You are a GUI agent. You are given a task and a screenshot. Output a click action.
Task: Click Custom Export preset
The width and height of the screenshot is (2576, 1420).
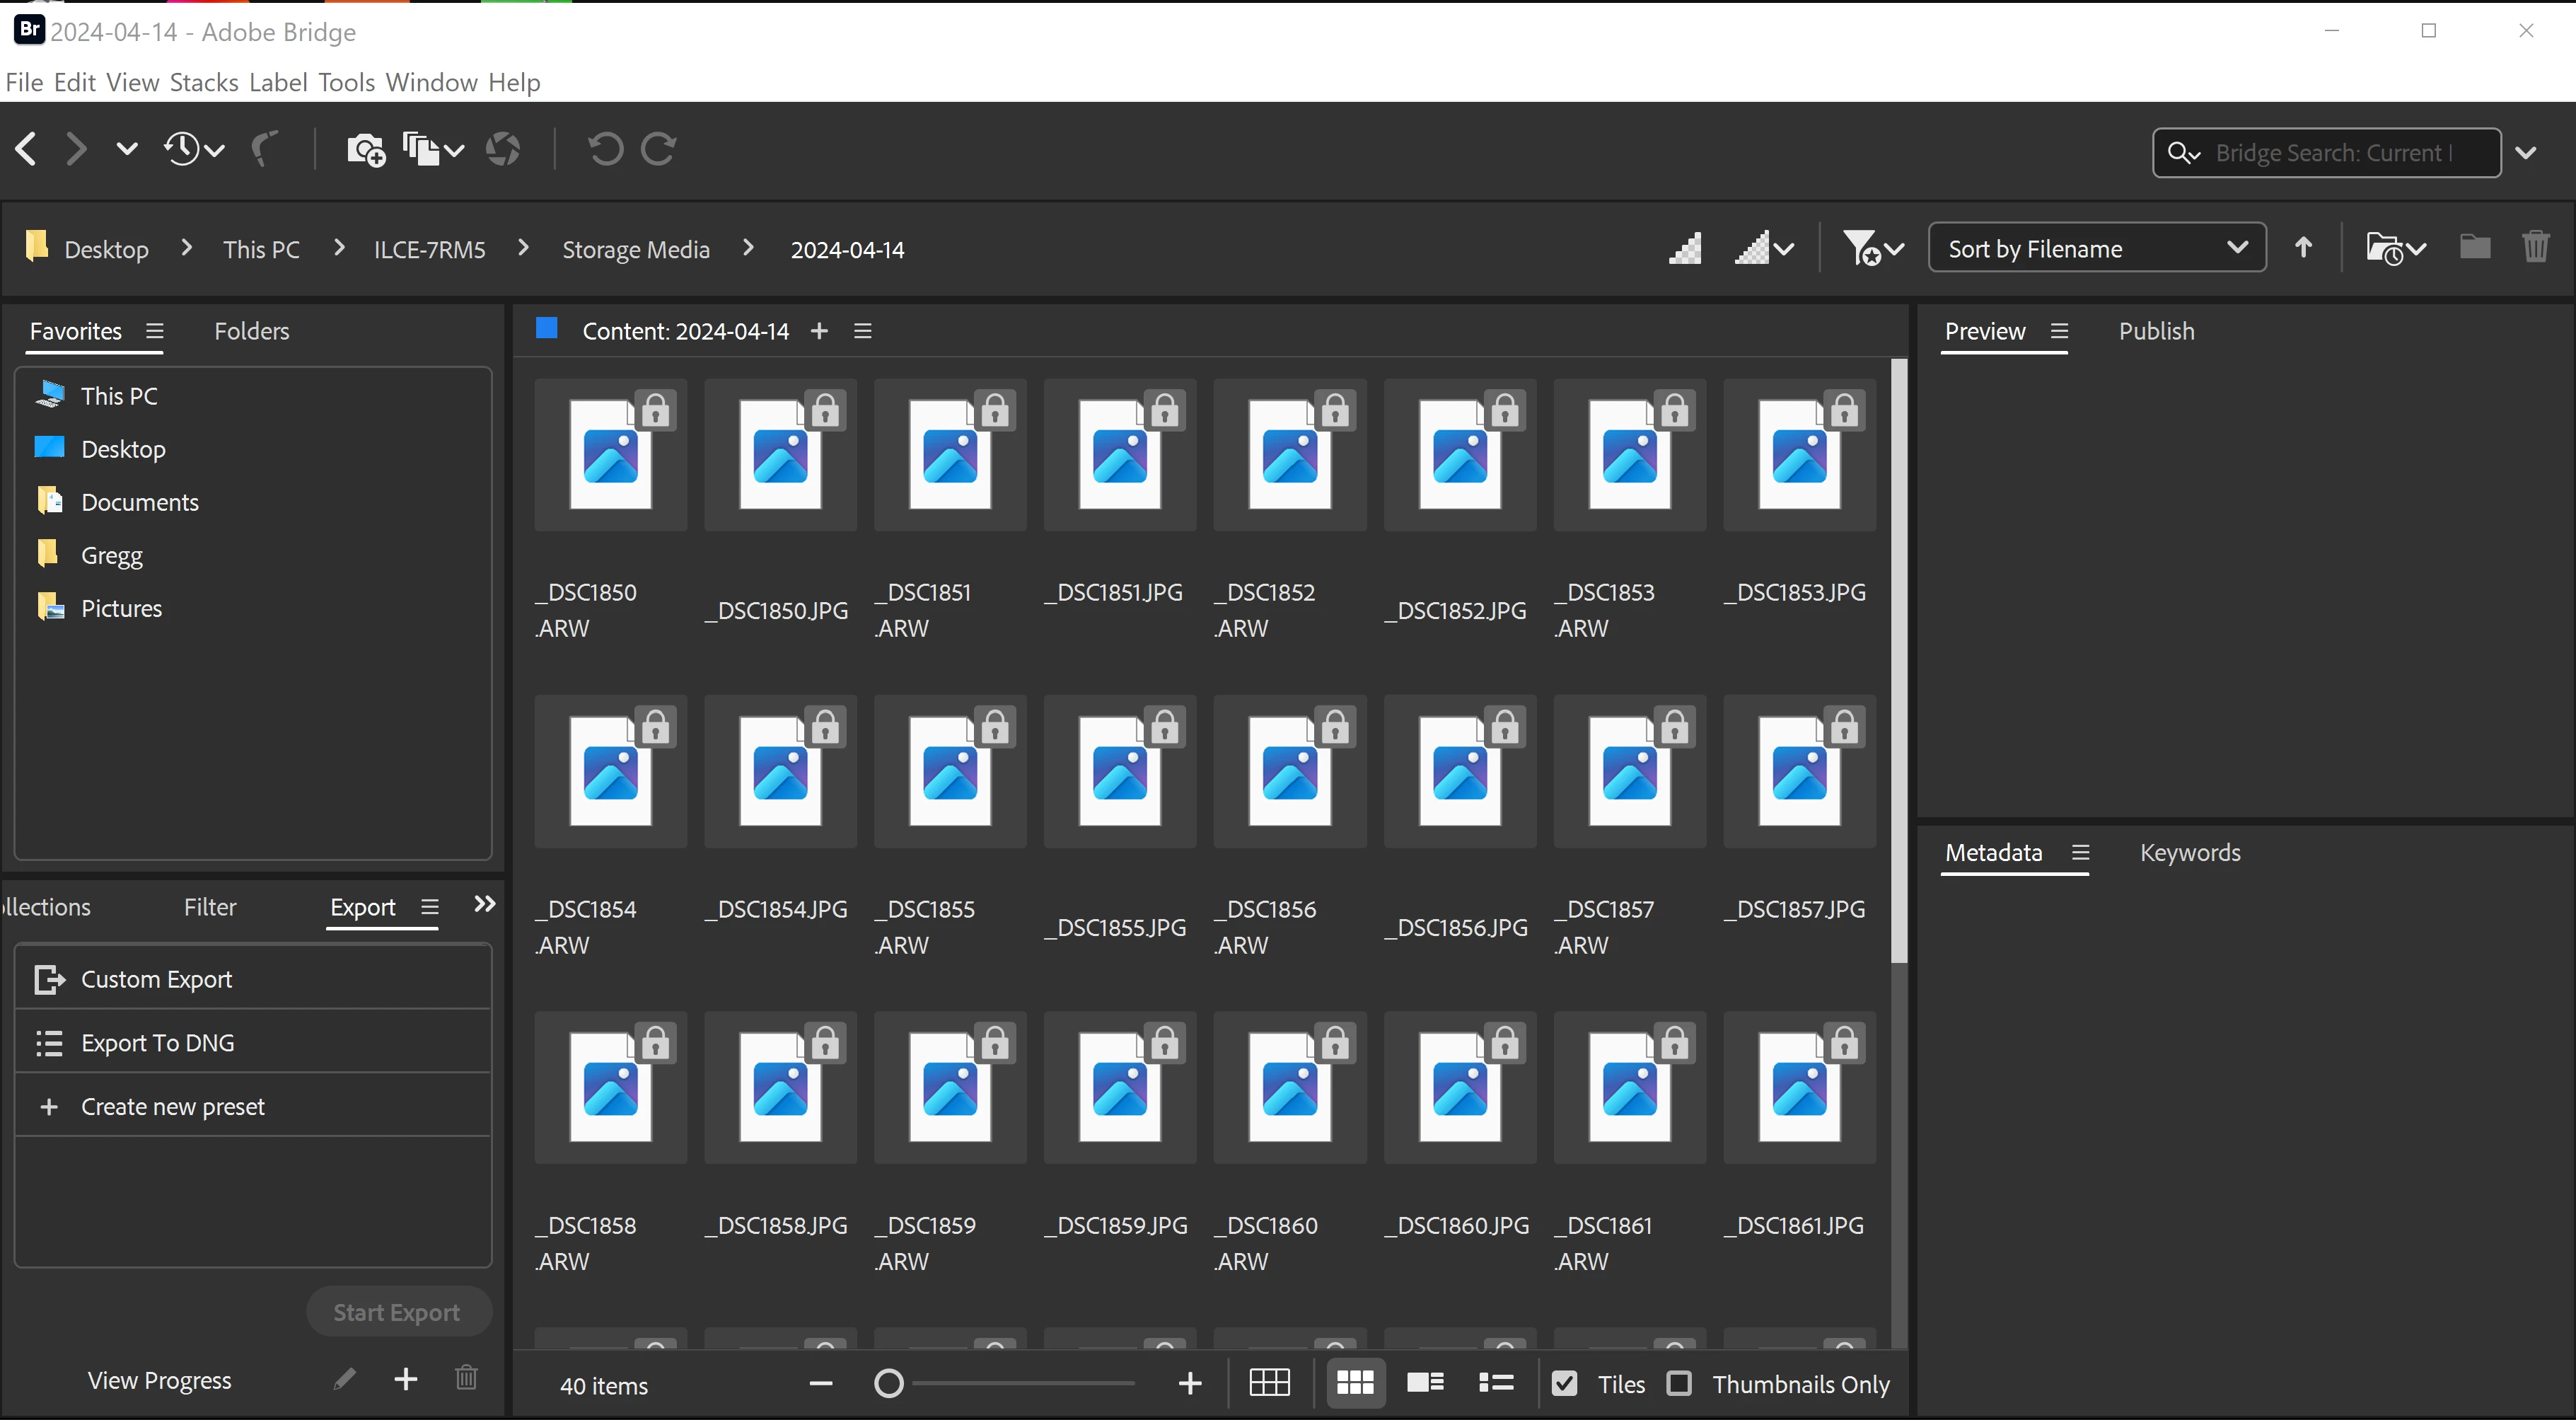156,979
